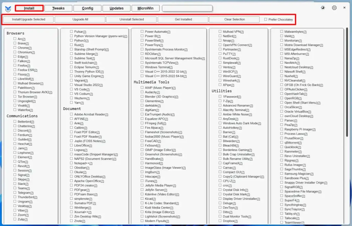Tick the Tor Browser checkbox

[x=15, y=97]
